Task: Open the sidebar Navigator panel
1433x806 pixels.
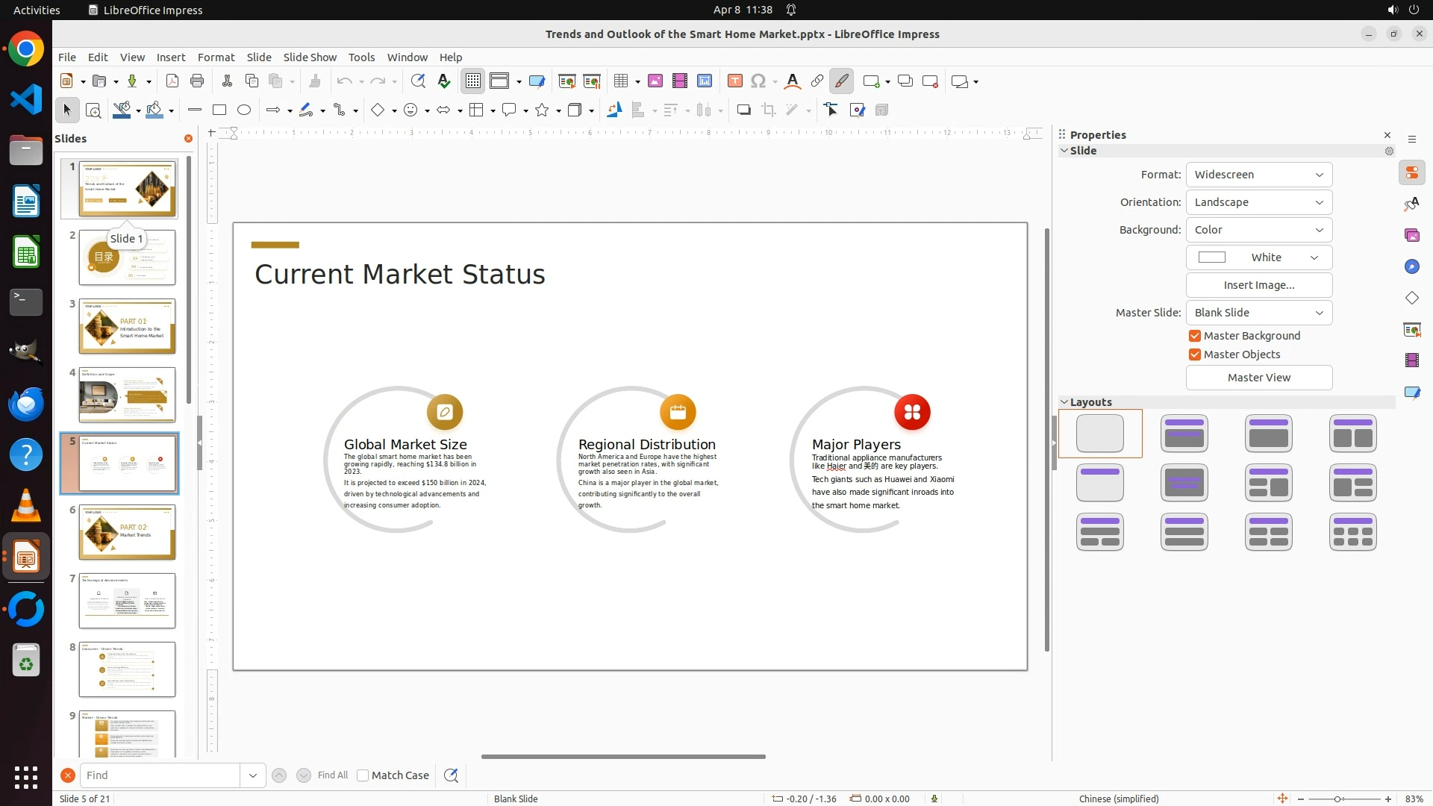Action: tap(1411, 266)
